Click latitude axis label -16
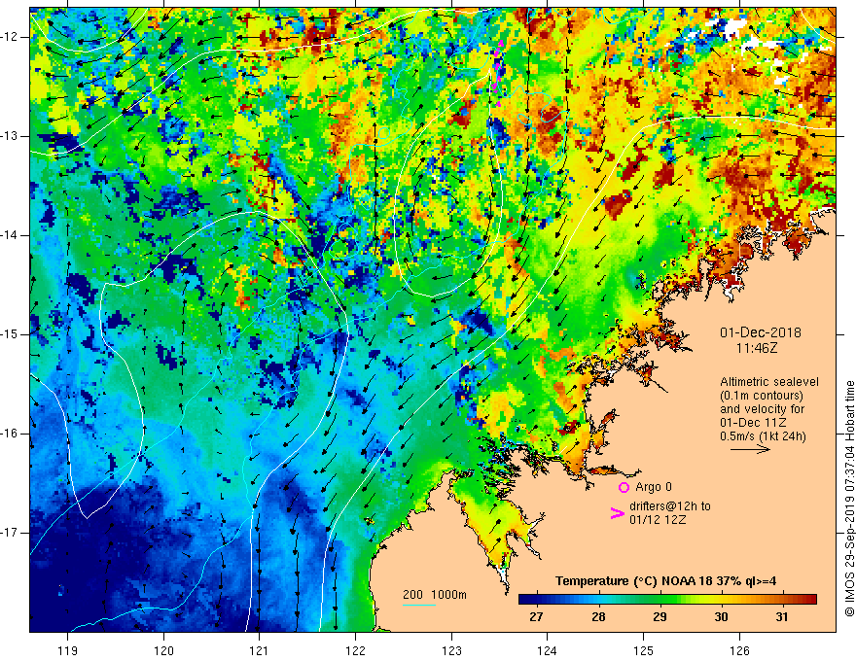Viewport: 856px width, 661px height. (x=10, y=433)
